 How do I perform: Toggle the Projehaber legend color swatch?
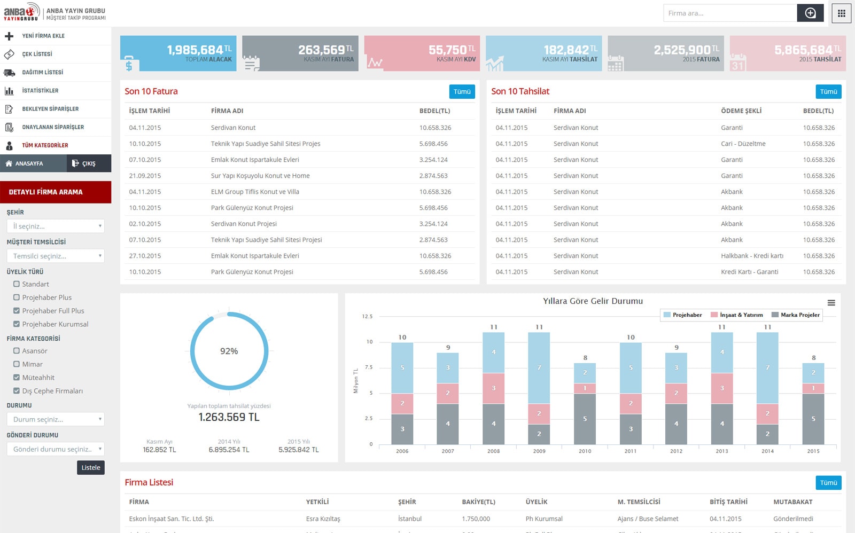pyautogui.click(x=667, y=315)
